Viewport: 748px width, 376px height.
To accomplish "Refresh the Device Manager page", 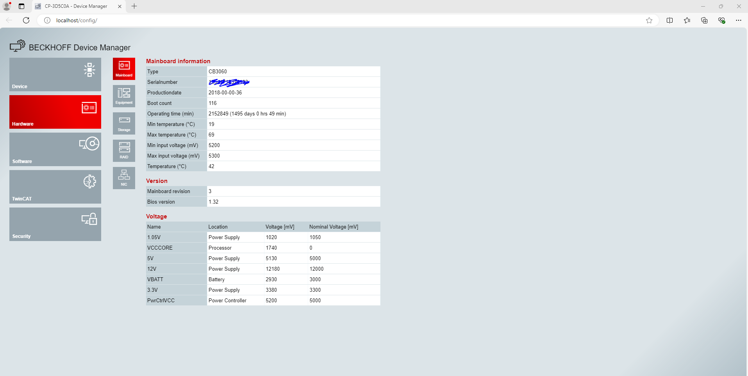I will tap(26, 20).
